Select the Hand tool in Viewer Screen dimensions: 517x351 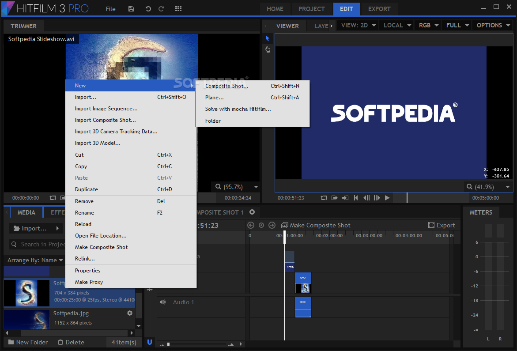coord(268,49)
